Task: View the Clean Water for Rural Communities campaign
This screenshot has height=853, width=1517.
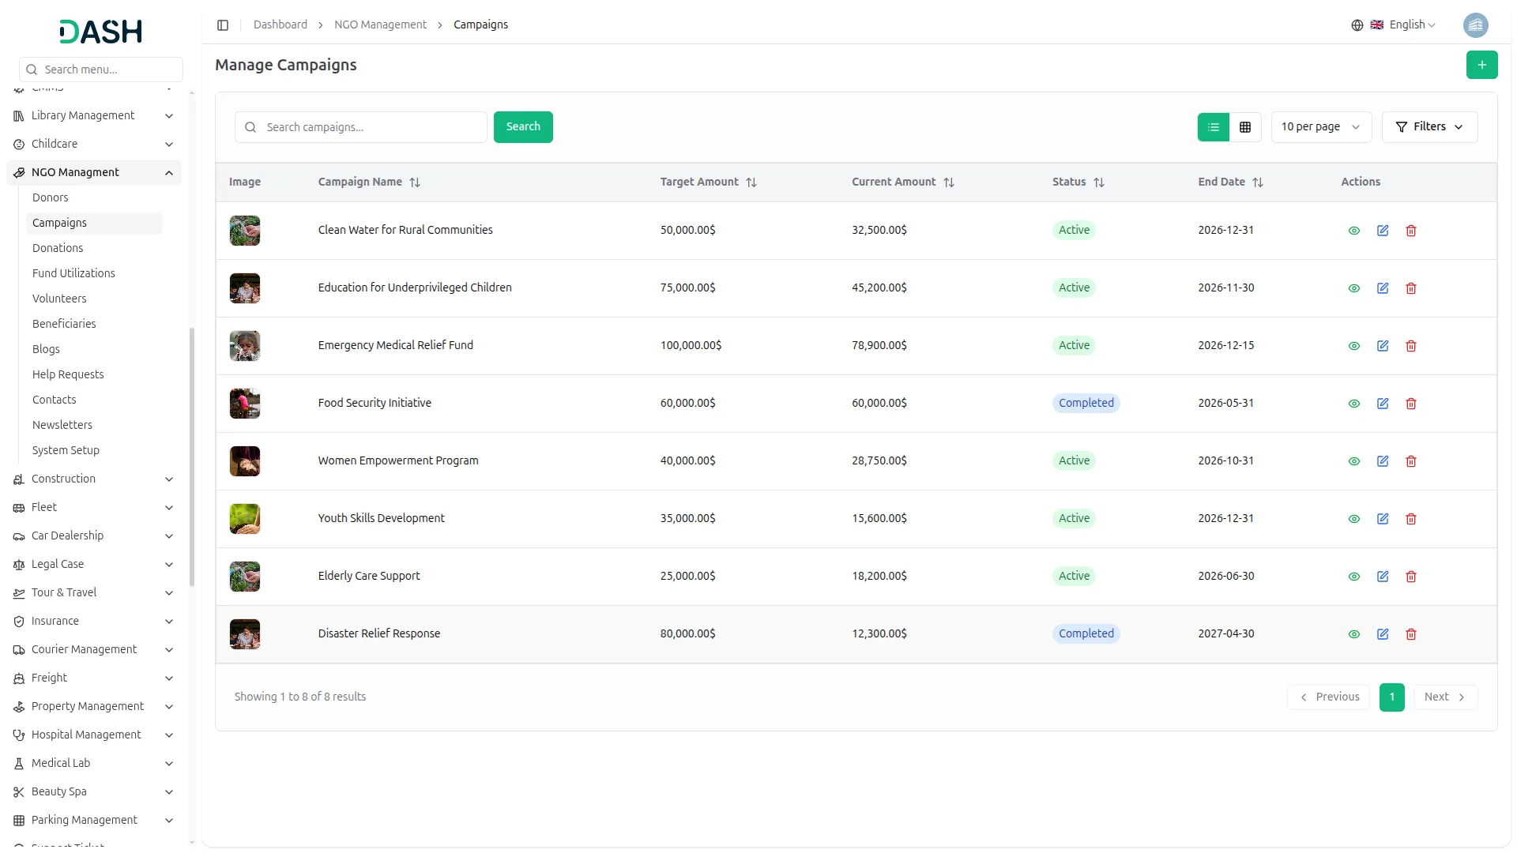Action: [1353, 231]
